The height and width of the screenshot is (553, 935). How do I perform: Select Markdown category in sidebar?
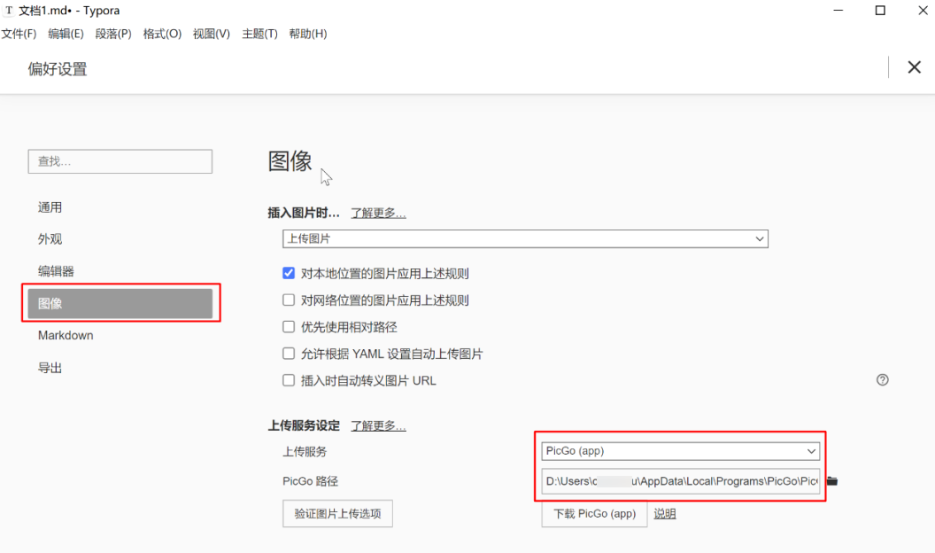click(x=66, y=335)
